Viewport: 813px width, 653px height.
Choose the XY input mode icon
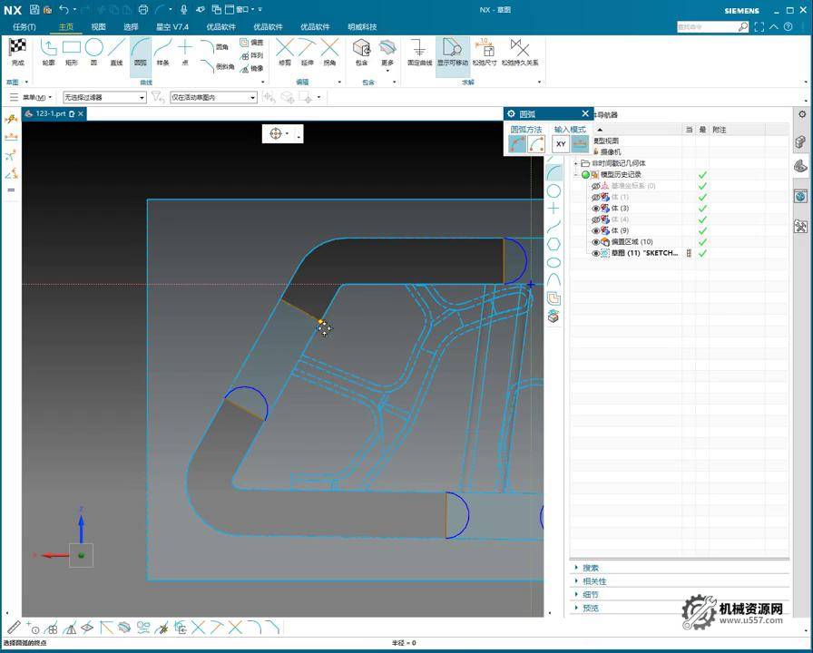point(561,144)
